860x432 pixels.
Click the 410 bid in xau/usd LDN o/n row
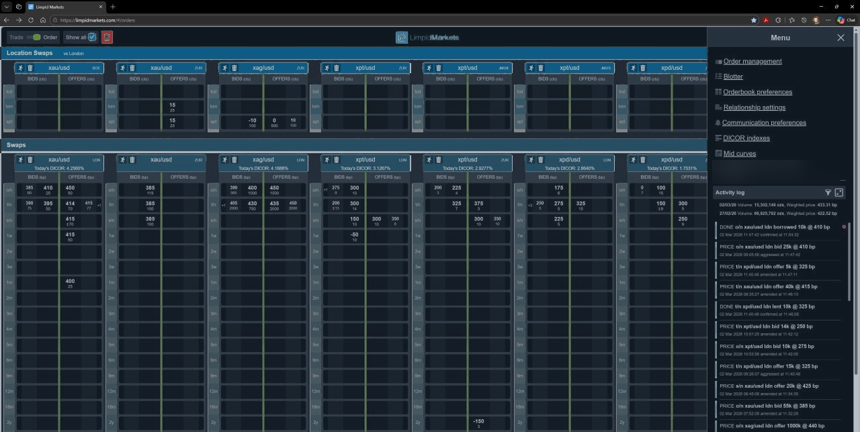48,189
